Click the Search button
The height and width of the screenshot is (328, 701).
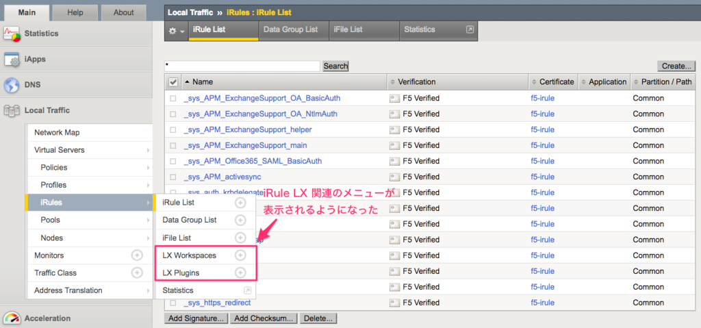pos(335,66)
